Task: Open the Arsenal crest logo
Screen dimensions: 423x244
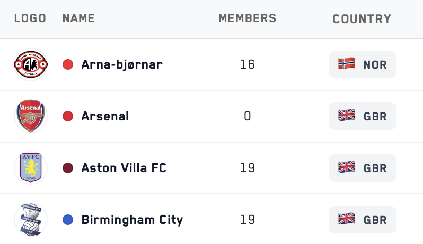Action: click(31, 116)
